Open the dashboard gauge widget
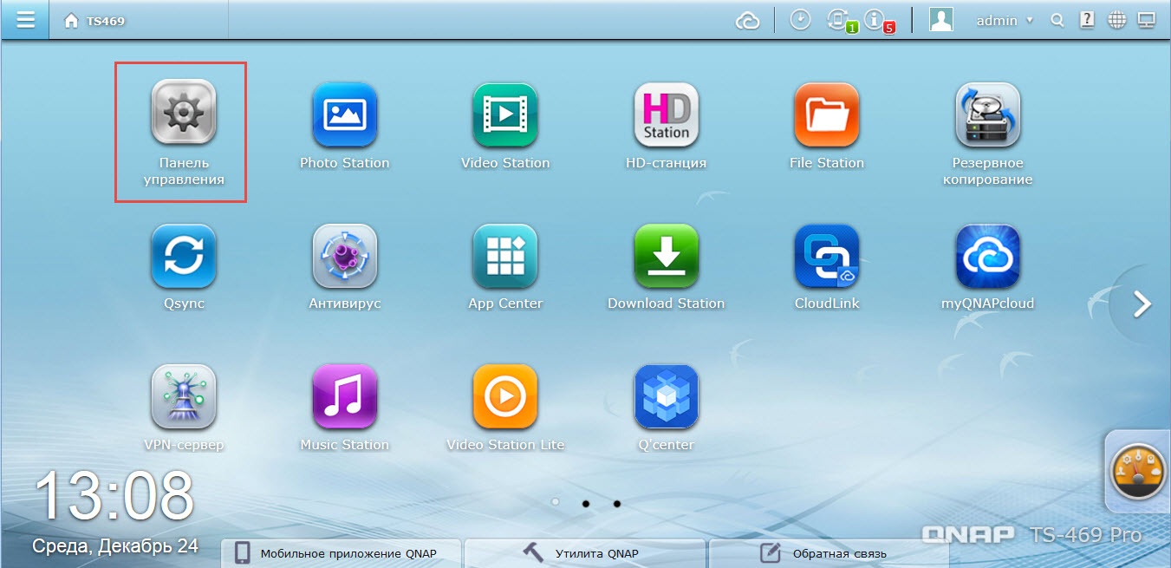 point(1137,472)
